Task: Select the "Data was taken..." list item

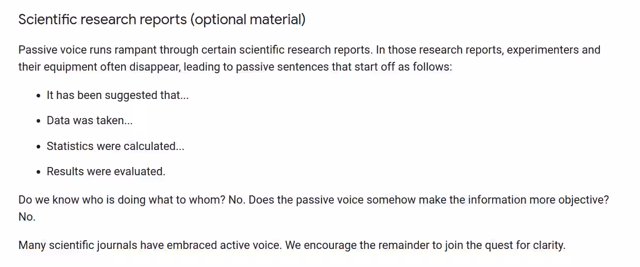Action: pos(90,121)
